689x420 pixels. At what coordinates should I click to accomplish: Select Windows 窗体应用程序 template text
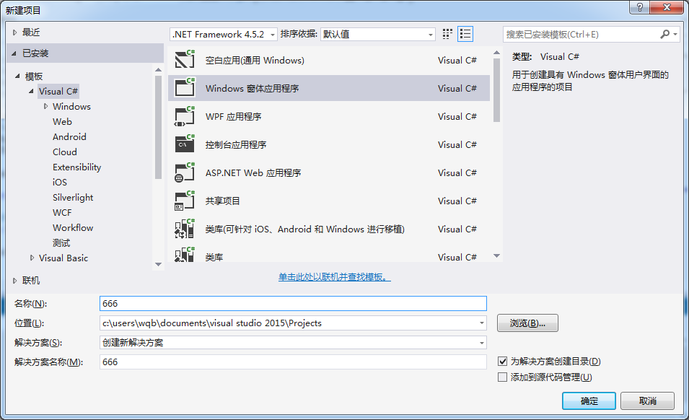pyautogui.click(x=253, y=88)
